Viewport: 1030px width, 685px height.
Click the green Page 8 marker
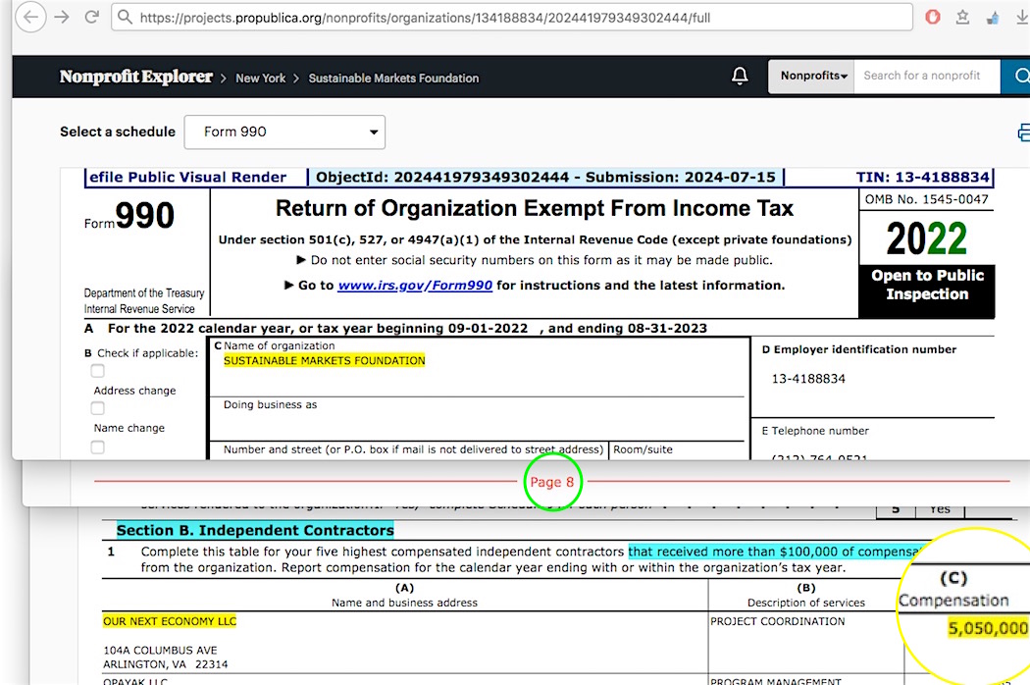coord(552,482)
